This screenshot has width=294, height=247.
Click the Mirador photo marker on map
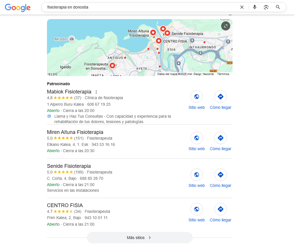pos(72,39)
